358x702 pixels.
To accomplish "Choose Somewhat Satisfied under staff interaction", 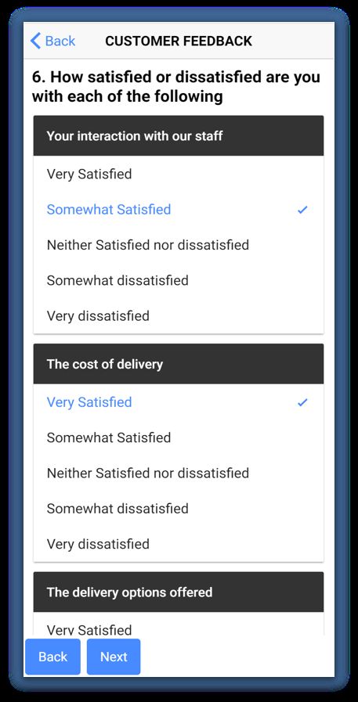I will pyautogui.click(x=179, y=209).
